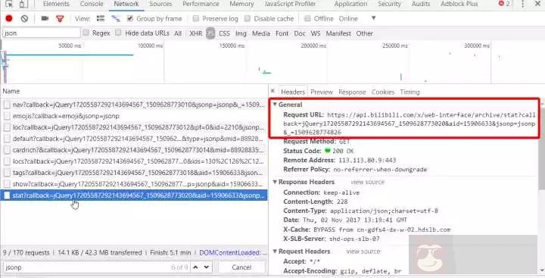Switch to the Timing tab

tap(410, 92)
